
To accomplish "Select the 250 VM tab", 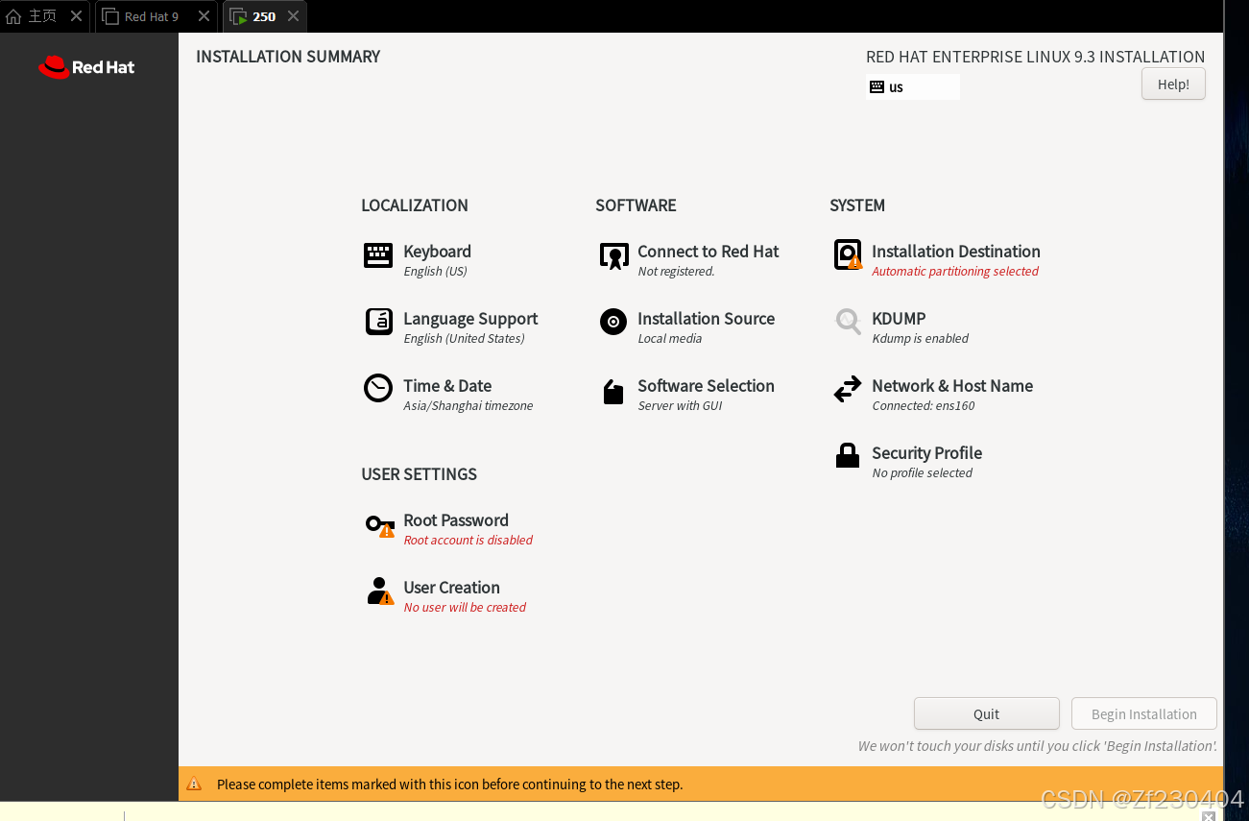I will (264, 16).
